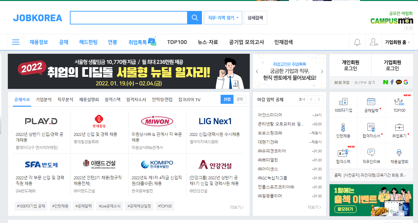Click the 취업톡톡 chat character icon
418x223 pixels.
[151, 41]
